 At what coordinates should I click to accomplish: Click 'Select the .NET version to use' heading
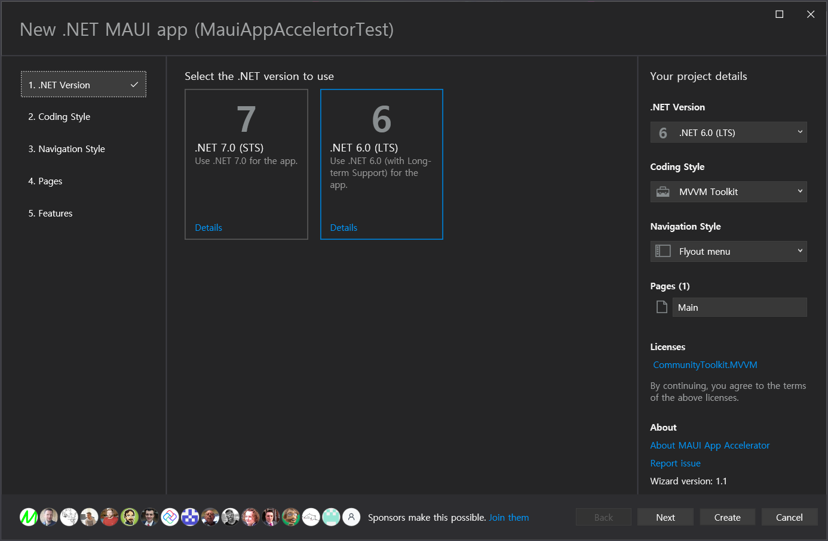(259, 76)
